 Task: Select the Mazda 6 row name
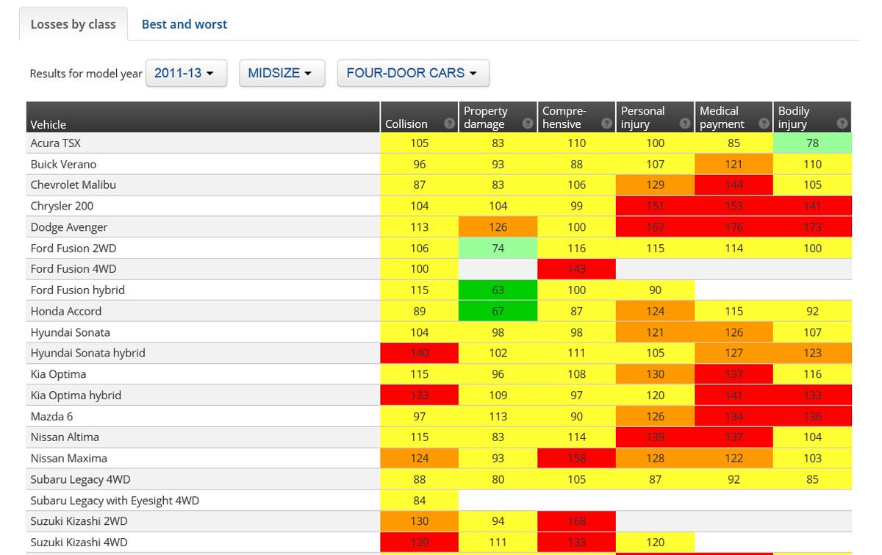coord(51,416)
